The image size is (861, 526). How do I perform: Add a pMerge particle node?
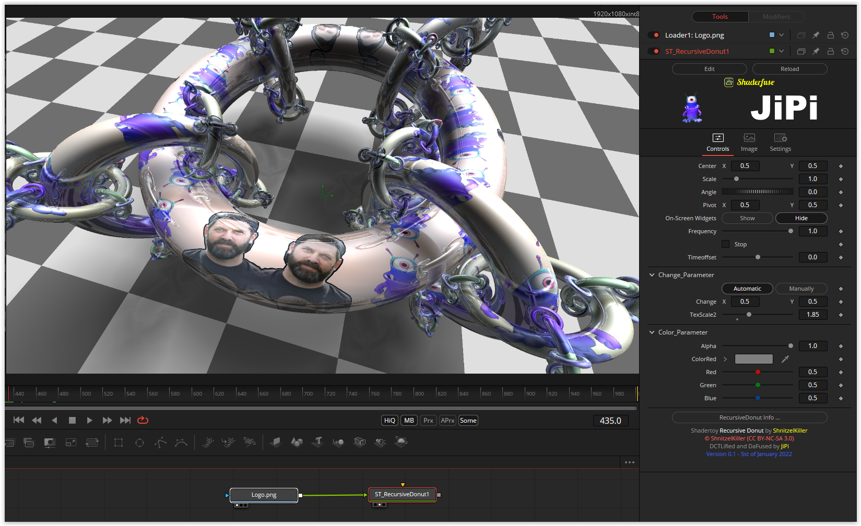point(229,443)
